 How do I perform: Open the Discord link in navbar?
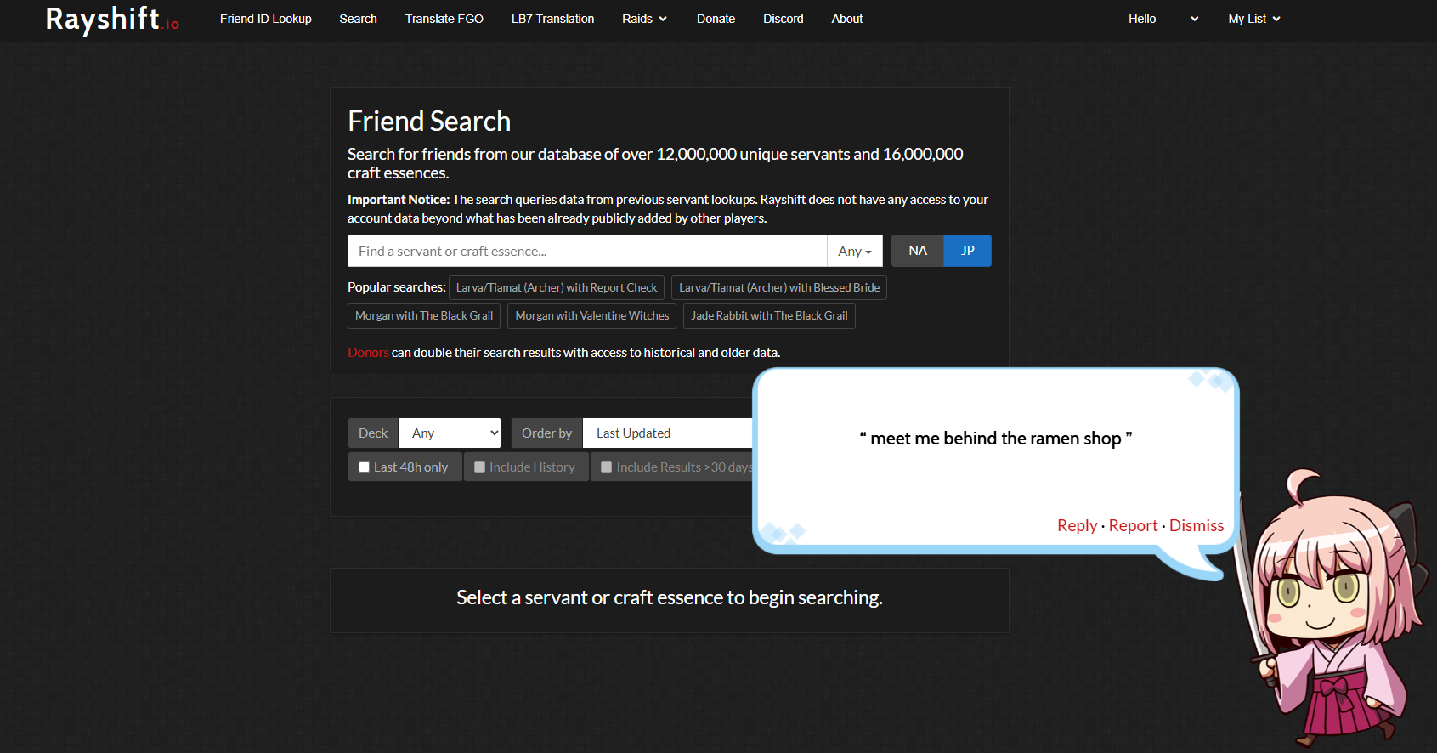tap(784, 19)
